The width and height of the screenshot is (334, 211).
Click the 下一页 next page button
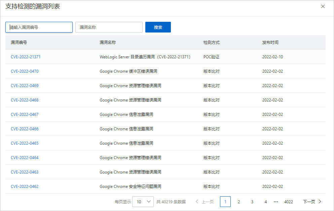(x=312, y=202)
